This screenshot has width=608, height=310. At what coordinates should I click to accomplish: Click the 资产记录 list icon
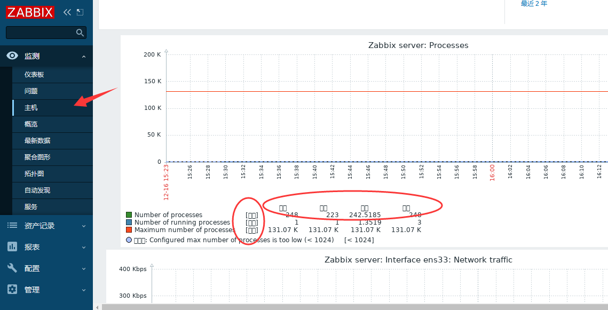click(12, 226)
